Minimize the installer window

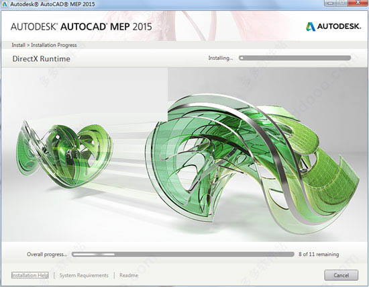pos(330,3)
